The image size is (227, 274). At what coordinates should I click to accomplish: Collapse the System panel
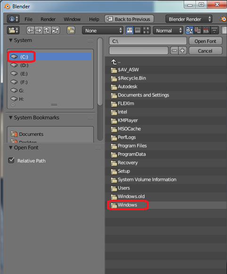point(11,41)
